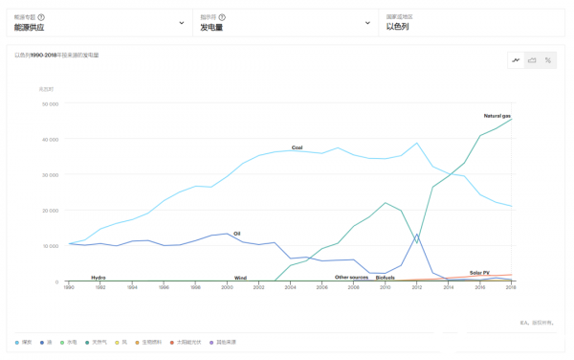Switch to the line chart view icon

click(x=516, y=60)
